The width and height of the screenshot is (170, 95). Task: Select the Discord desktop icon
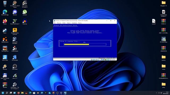pyautogui.click(x=15, y=12)
